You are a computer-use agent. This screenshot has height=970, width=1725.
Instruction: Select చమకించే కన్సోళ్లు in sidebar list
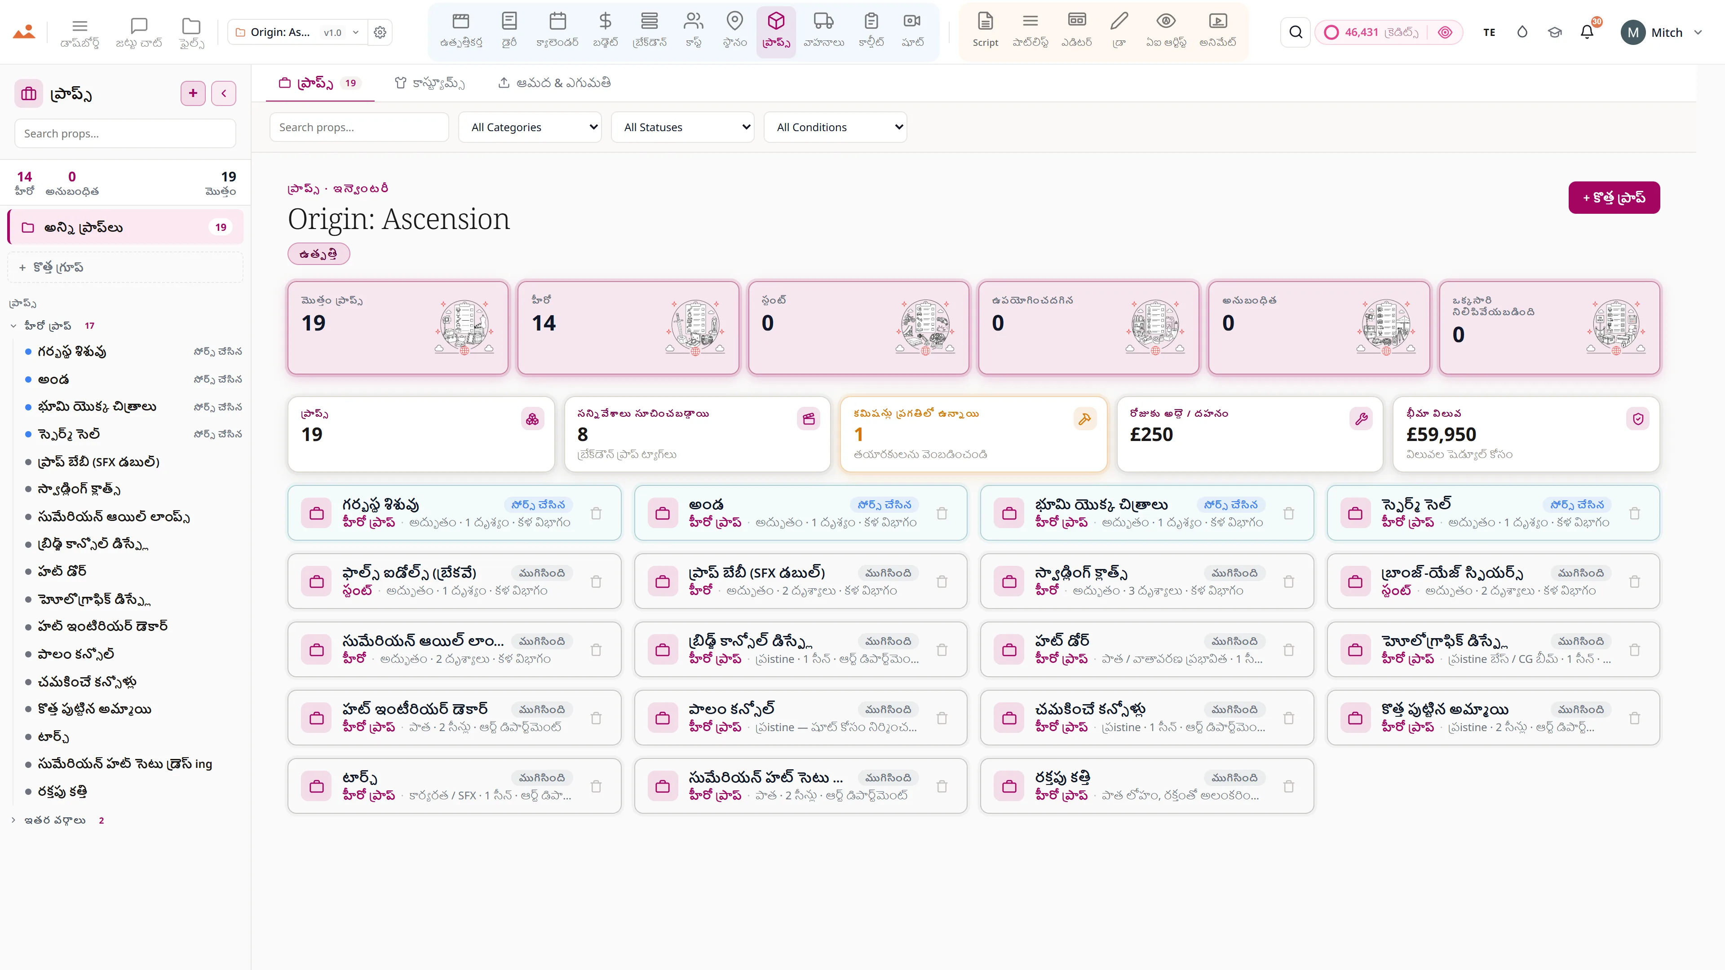click(87, 682)
